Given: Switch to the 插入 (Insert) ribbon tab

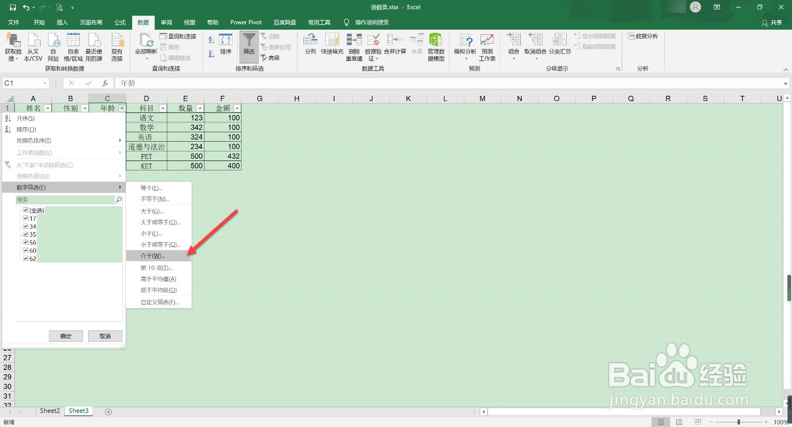Looking at the screenshot, I should 62,22.
